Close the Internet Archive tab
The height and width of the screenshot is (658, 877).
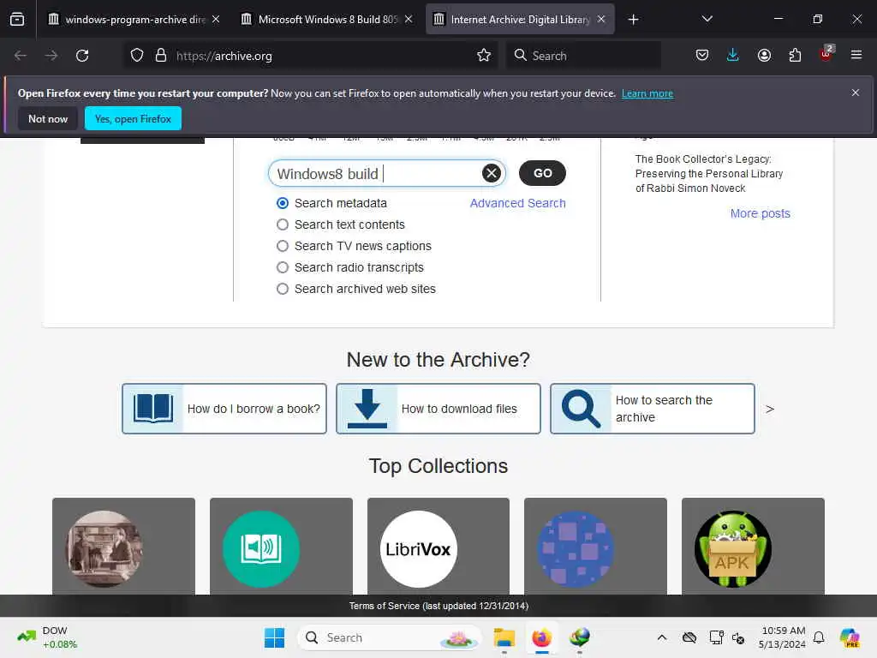(601, 19)
